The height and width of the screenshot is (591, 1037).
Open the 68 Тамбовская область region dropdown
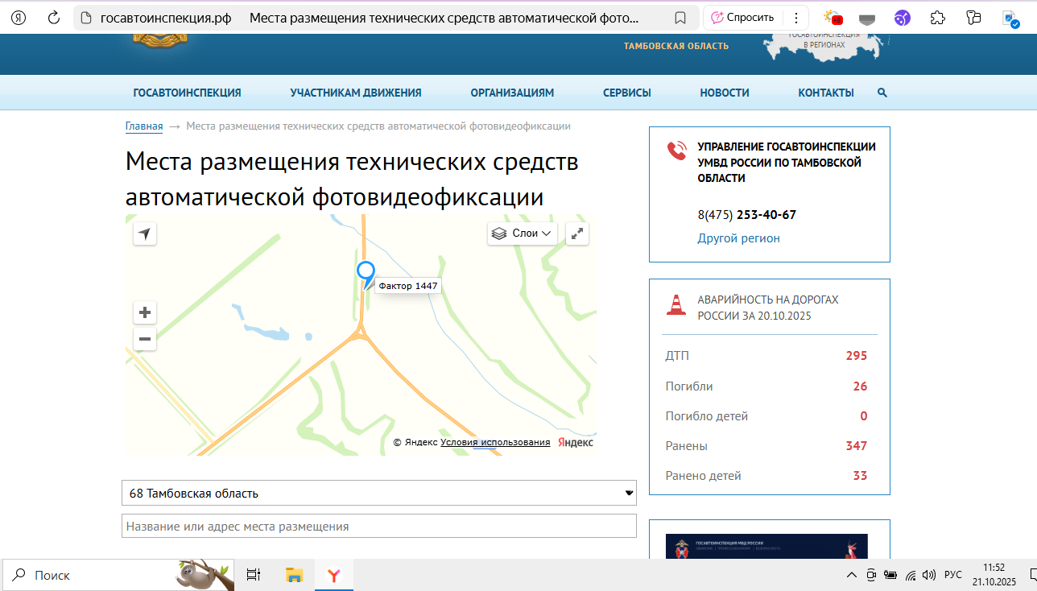point(379,493)
